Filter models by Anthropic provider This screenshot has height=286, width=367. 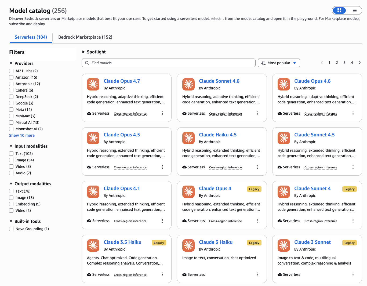point(11,84)
